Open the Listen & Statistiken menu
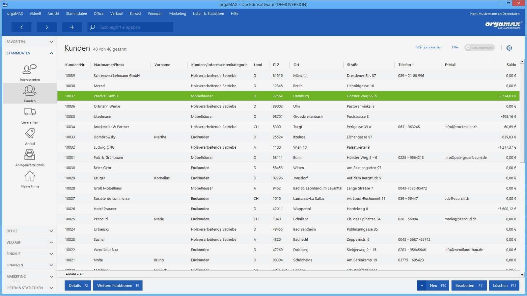The width and height of the screenshot is (527, 296). point(208,13)
